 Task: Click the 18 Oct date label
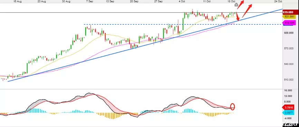click(231, 1)
